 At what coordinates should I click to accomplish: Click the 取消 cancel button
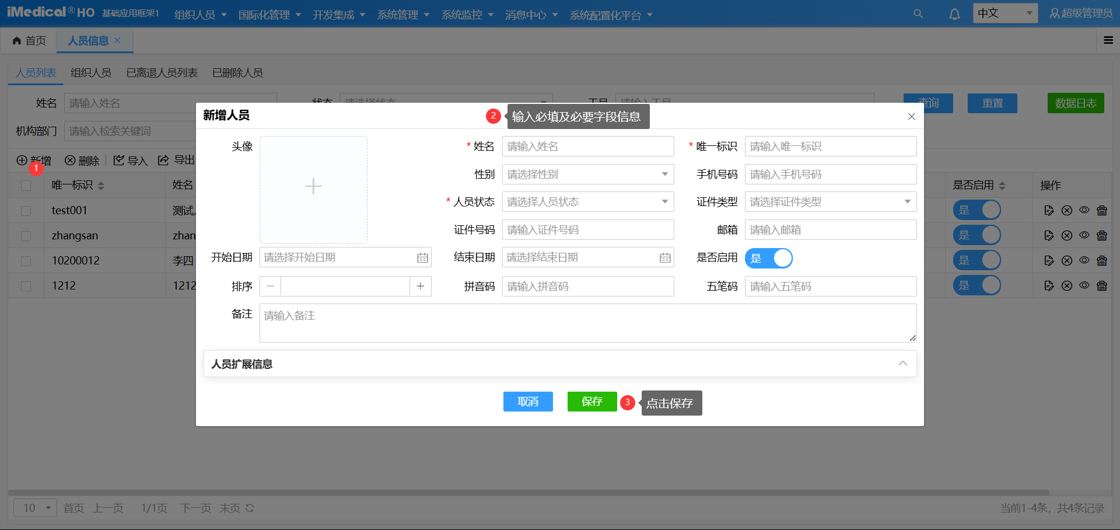pos(527,402)
